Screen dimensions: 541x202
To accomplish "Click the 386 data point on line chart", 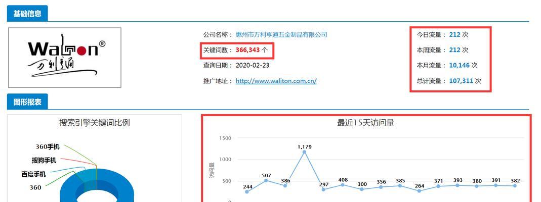I will coord(285,185).
